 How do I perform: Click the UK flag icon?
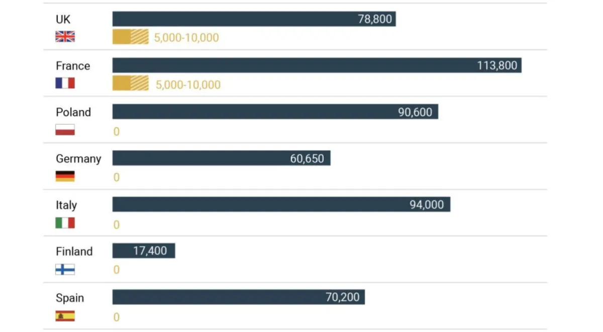[x=65, y=36]
